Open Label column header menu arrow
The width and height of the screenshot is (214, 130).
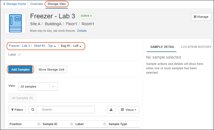click(105, 124)
